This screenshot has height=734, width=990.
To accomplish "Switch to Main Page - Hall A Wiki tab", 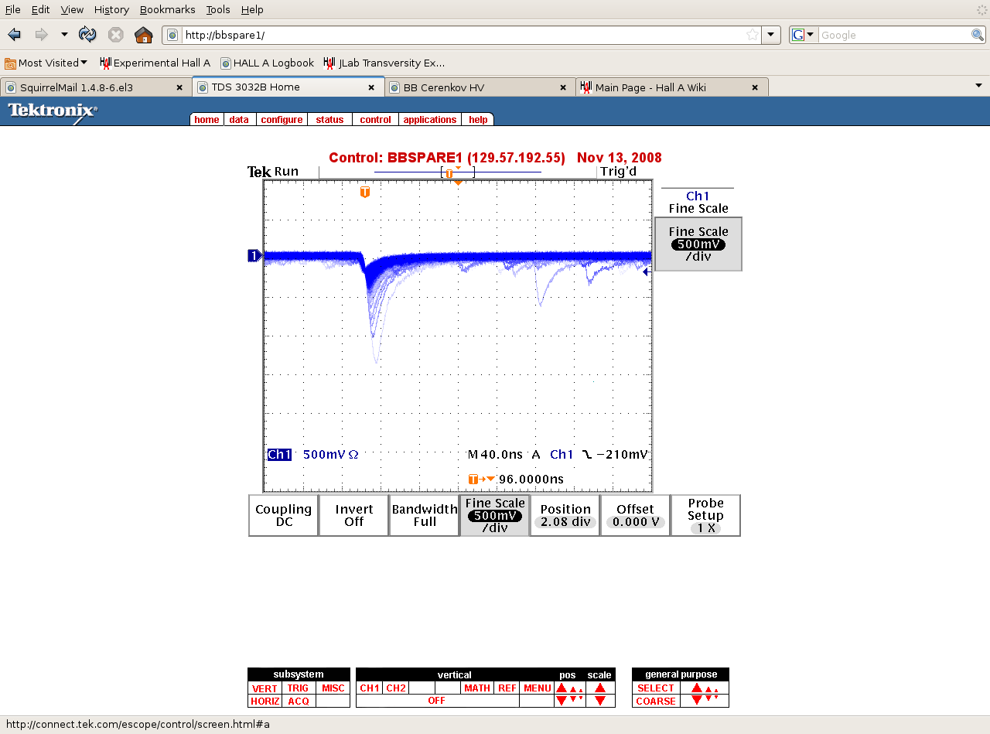I will (671, 87).
